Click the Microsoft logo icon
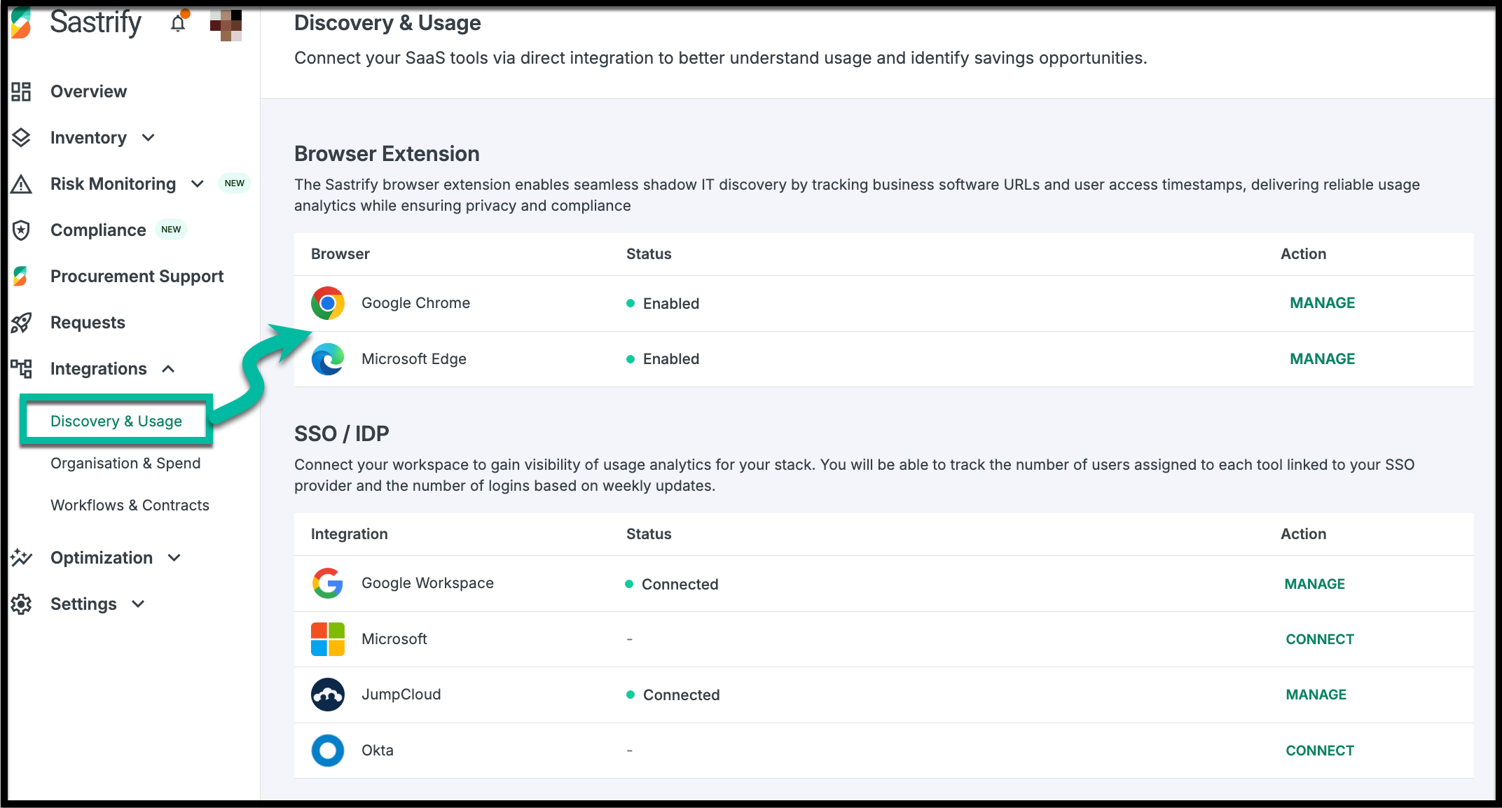The image size is (1502, 808). [328, 639]
